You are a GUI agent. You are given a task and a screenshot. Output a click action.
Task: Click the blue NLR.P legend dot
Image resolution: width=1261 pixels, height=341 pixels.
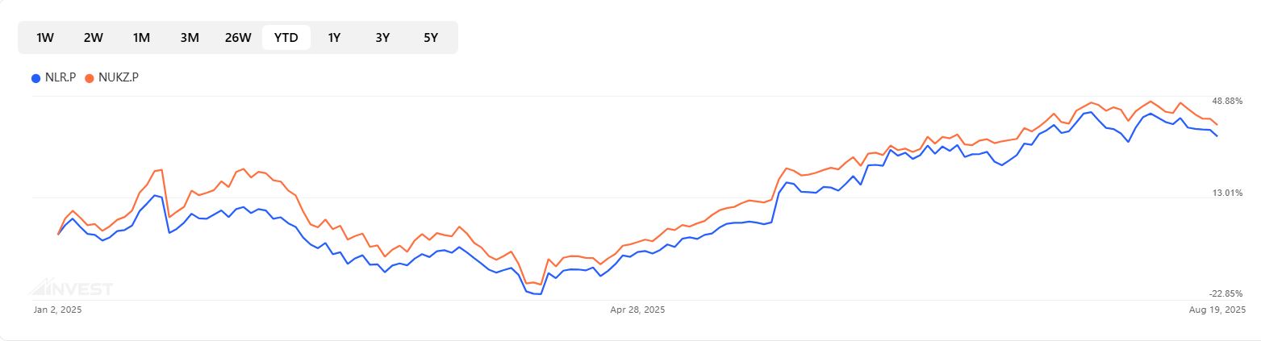(x=35, y=78)
